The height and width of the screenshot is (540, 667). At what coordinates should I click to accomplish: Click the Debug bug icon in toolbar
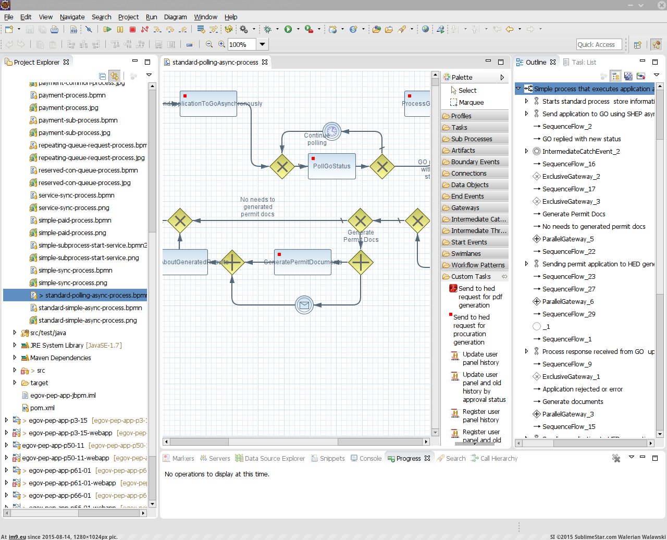click(268, 30)
